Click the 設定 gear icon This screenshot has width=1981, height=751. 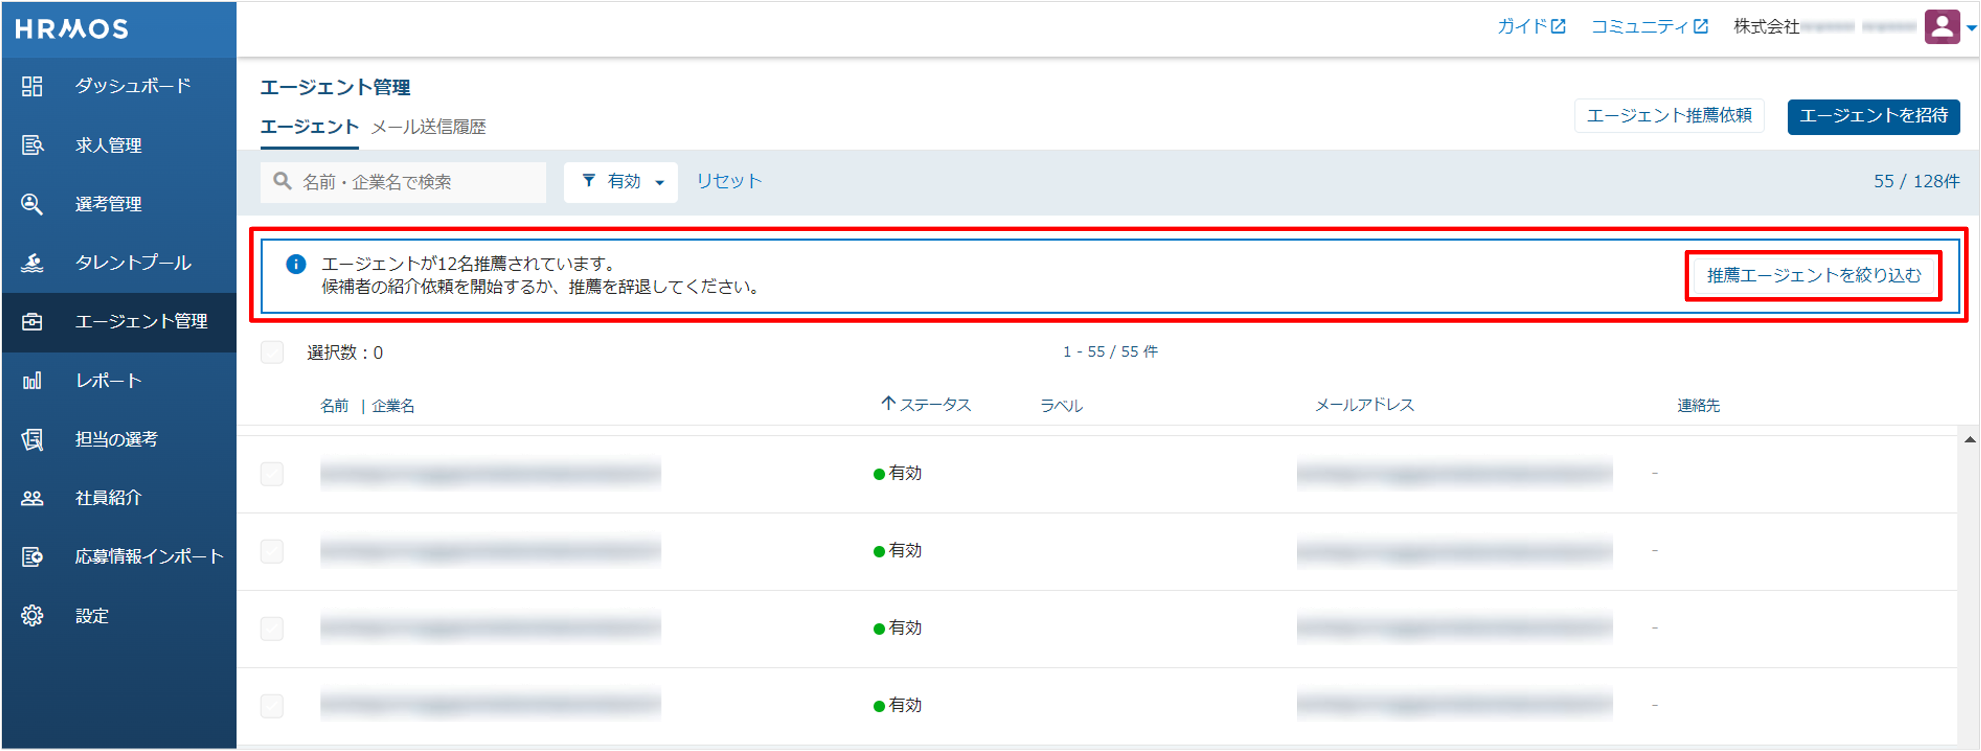[31, 616]
